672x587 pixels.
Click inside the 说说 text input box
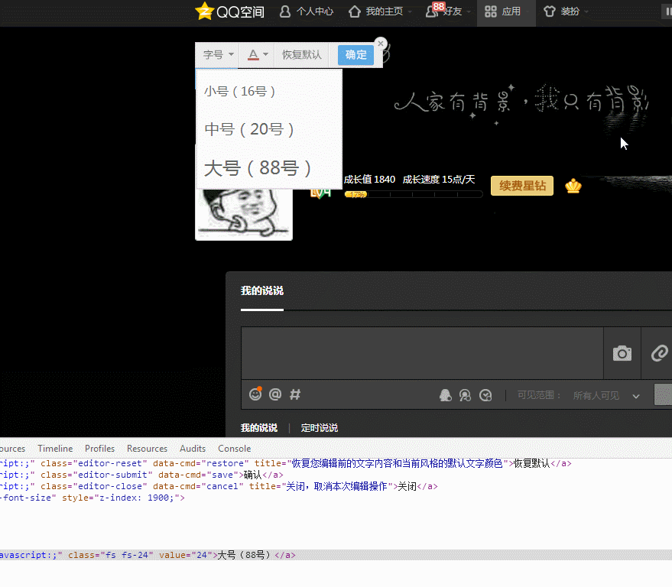coord(422,353)
